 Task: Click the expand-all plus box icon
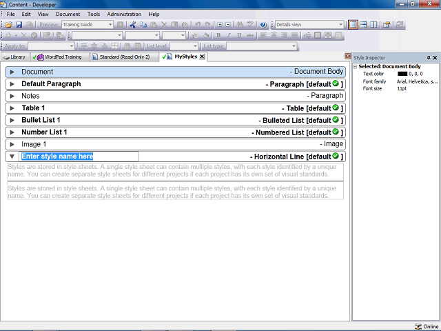220,25
